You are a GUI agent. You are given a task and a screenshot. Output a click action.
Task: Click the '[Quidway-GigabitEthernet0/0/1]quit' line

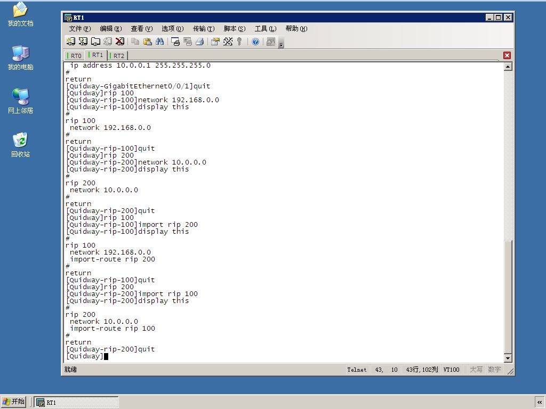tap(138, 86)
